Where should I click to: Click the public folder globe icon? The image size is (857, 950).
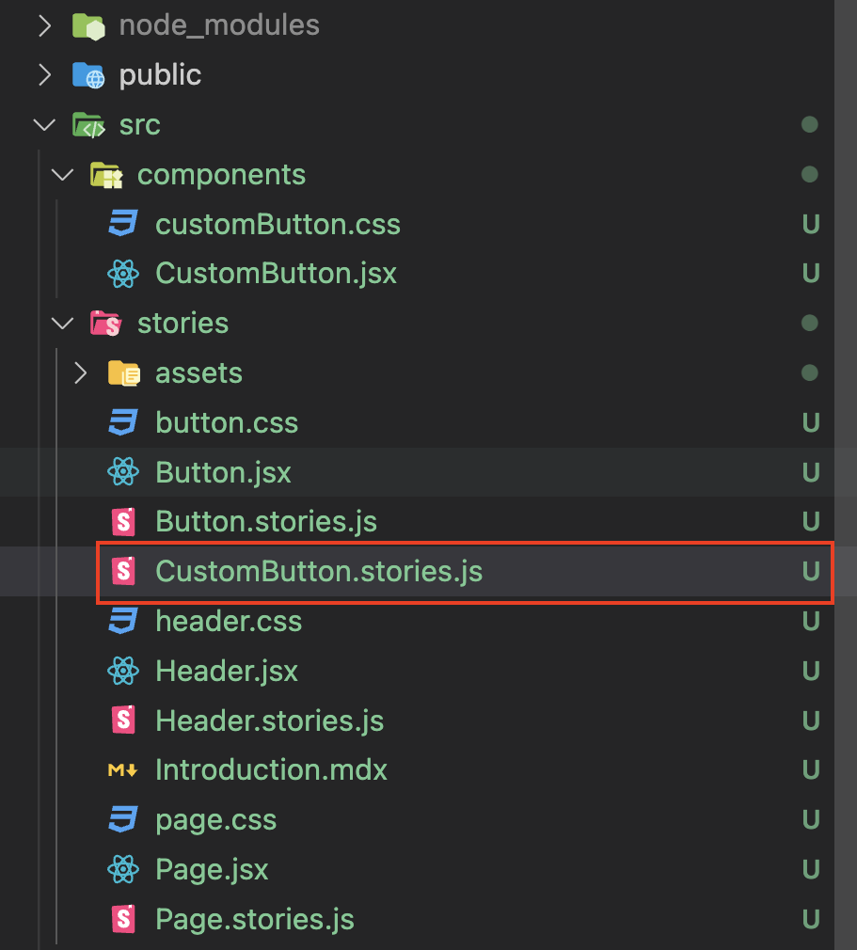[87, 75]
